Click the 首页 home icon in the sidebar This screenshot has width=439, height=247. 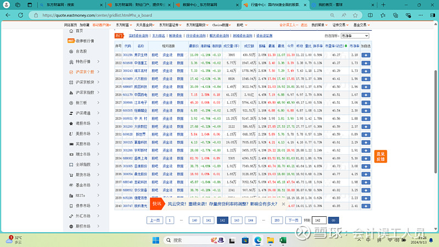tap(71, 31)
